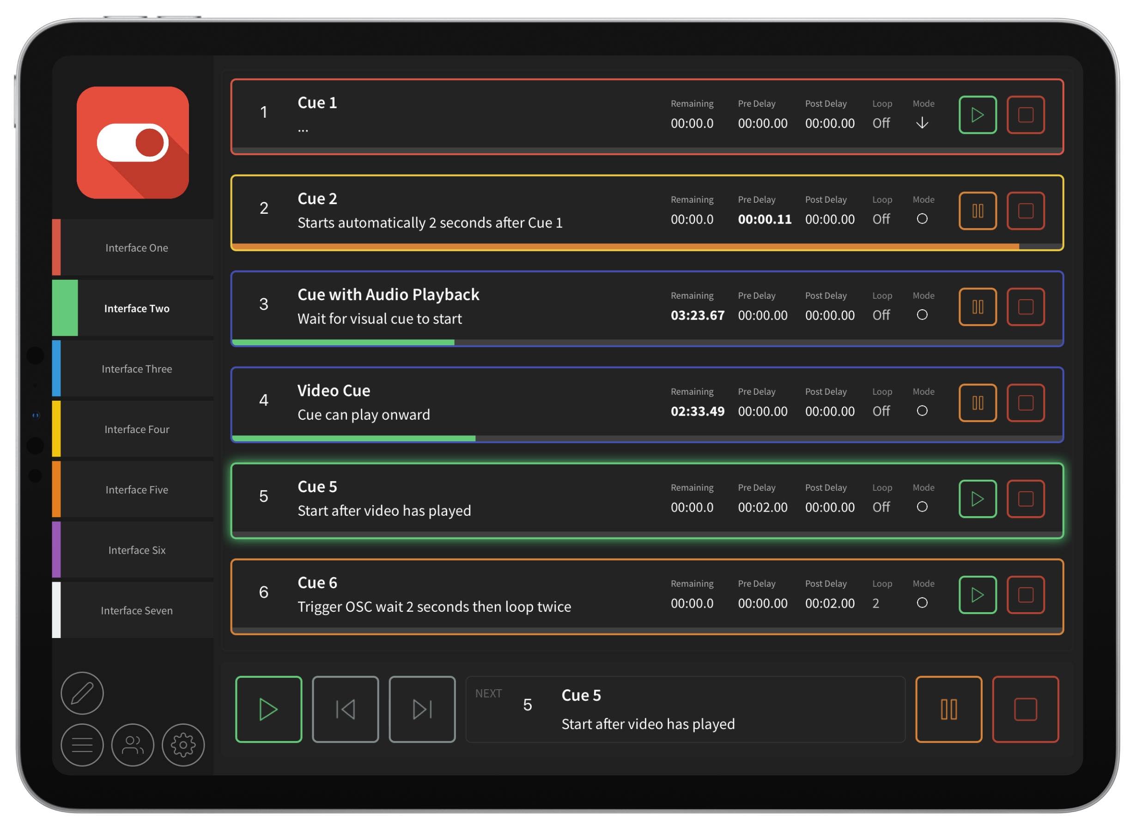
Task: Click the Loop Off value on Video Cue
Action: click(881, 411)
